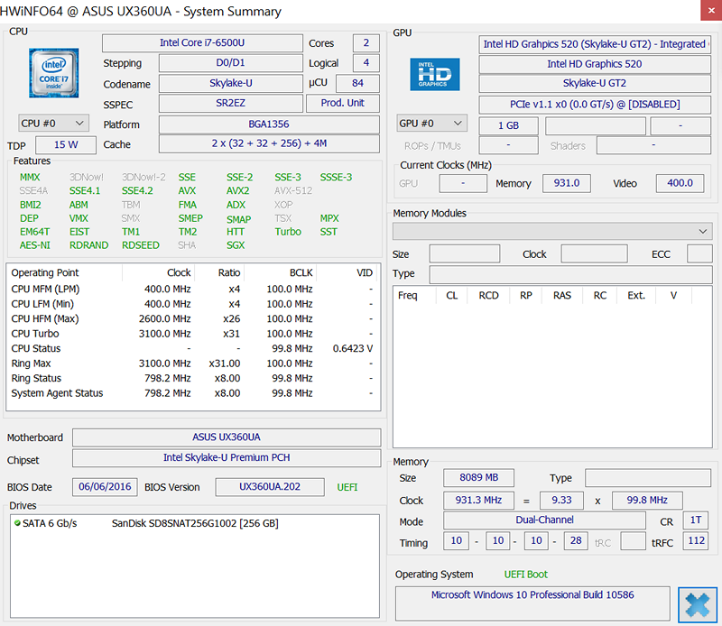The image size is (722, 626).
Task: Click the memory module Size field
Action: 465,254
